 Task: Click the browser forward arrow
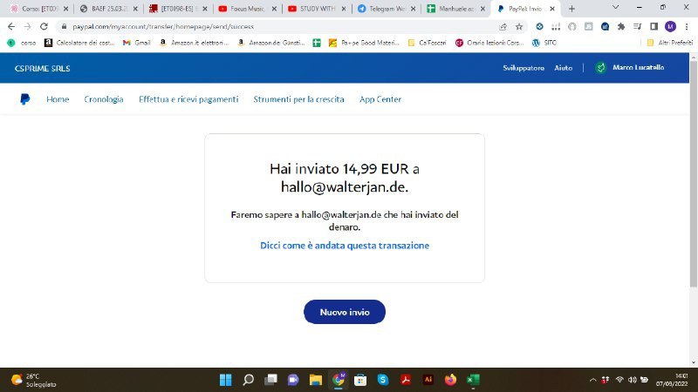click(x=27, y=27)
